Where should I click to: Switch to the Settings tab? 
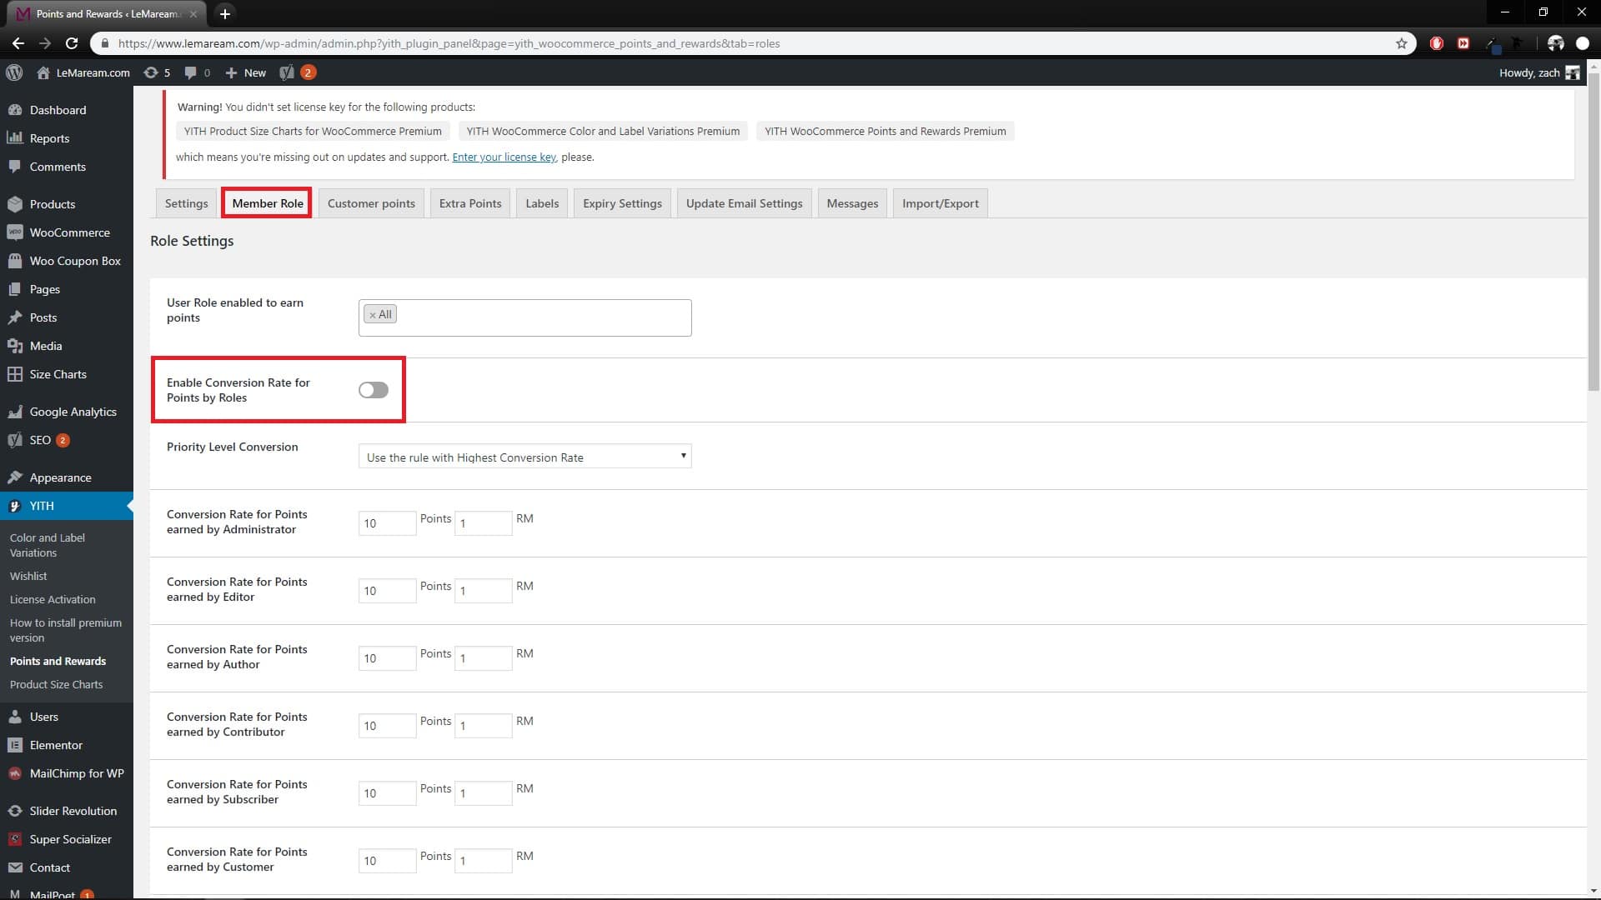point(186,203)
